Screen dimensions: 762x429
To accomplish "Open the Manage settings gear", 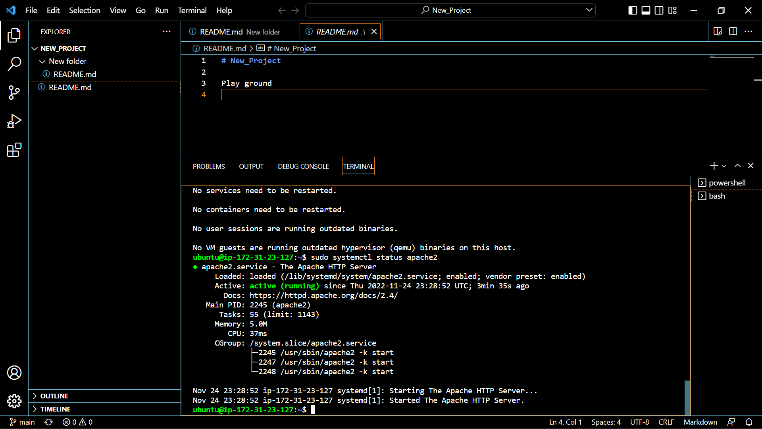I will tap(14, 401).
